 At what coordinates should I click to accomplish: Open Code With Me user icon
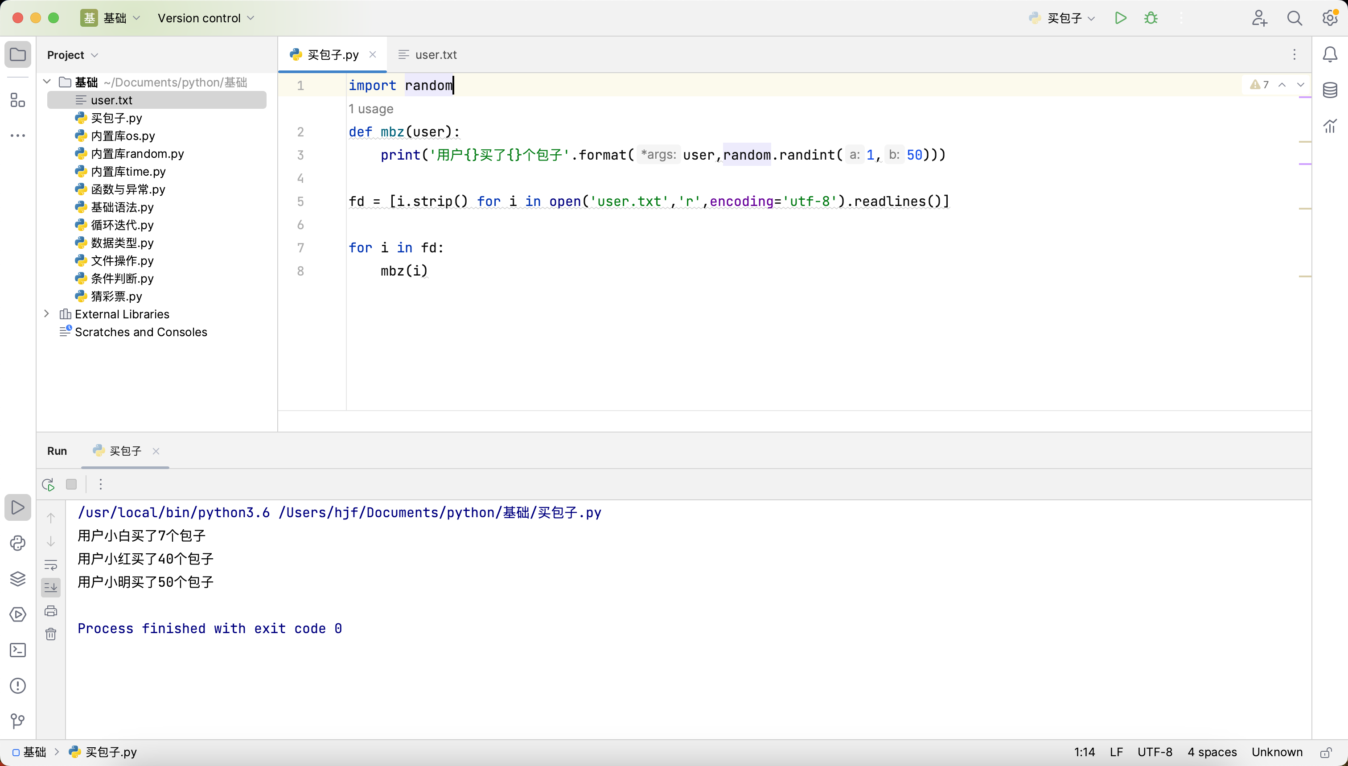[x=1259, y=18]
